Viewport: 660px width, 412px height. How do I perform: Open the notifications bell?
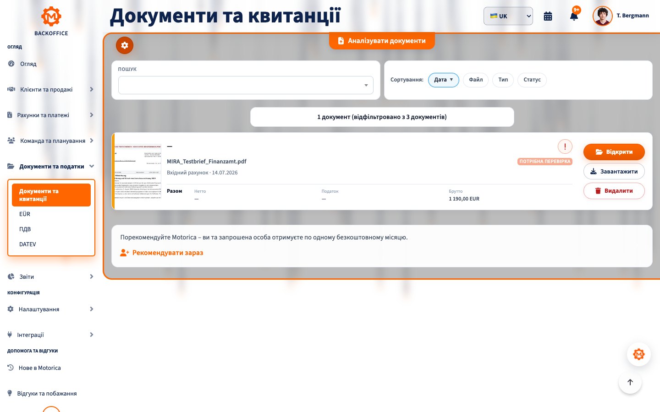574,16
